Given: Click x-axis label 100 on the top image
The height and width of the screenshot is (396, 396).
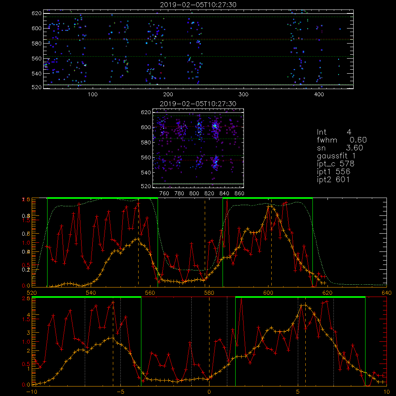Looking at the screenshot, I should point(93,95).
